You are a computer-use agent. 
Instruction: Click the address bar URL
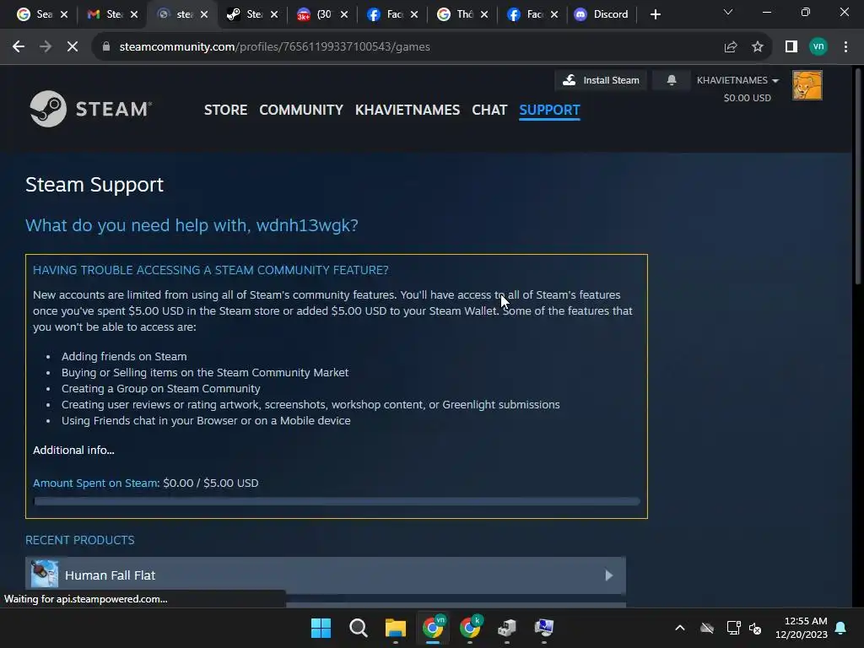[x=274, y=47]
